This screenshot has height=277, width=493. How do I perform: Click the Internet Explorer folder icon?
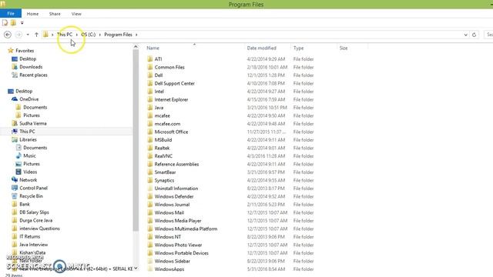pos(150,99)
